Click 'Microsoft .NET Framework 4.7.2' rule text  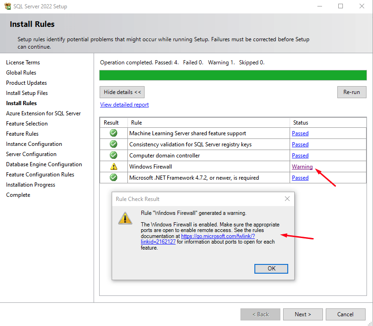(x=194, y=178)
